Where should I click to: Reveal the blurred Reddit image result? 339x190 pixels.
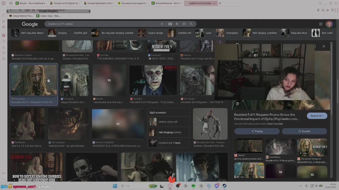tap(109, 80)
